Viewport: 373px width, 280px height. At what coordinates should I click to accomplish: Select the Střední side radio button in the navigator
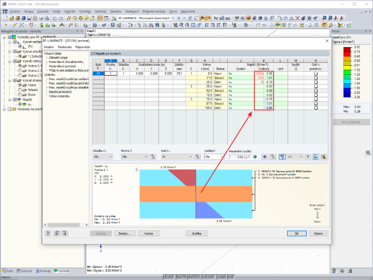(x=20, y=90)
